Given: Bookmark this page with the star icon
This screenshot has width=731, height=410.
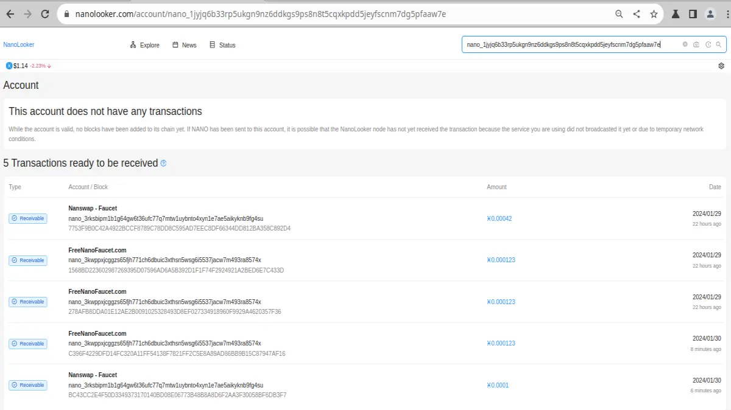Looking at the screenshot, I should tap(654, 14).
